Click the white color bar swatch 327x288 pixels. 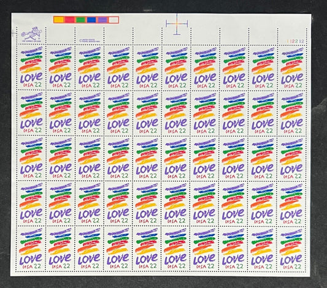(x=113, y=20)
